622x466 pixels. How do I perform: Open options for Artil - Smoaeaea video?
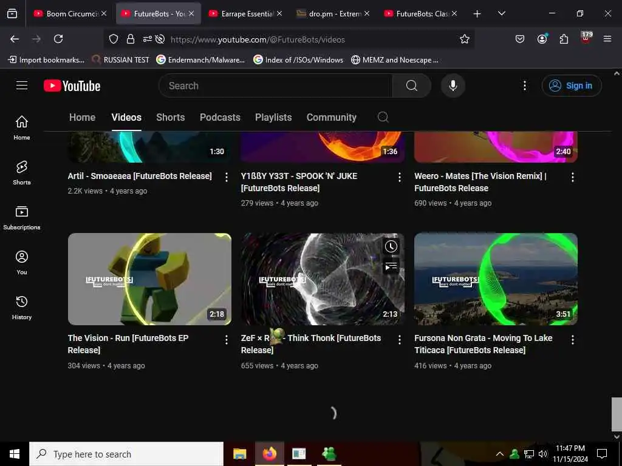(226, 177)
